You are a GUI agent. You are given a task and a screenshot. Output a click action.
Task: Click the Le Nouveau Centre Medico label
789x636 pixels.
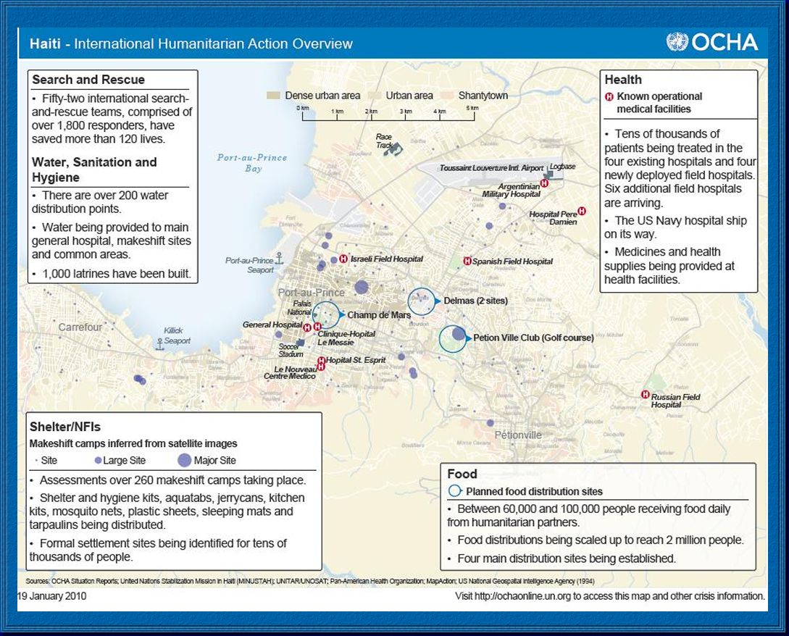point(291,372)
